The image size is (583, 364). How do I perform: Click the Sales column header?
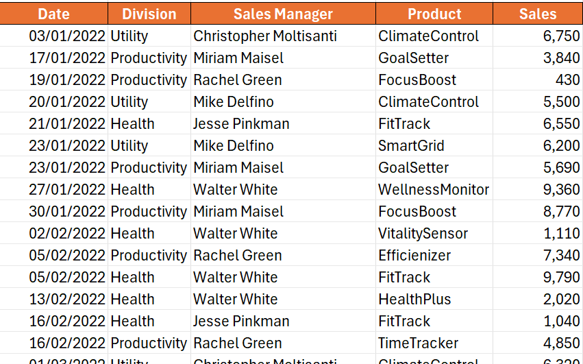[x=538, y=14]
